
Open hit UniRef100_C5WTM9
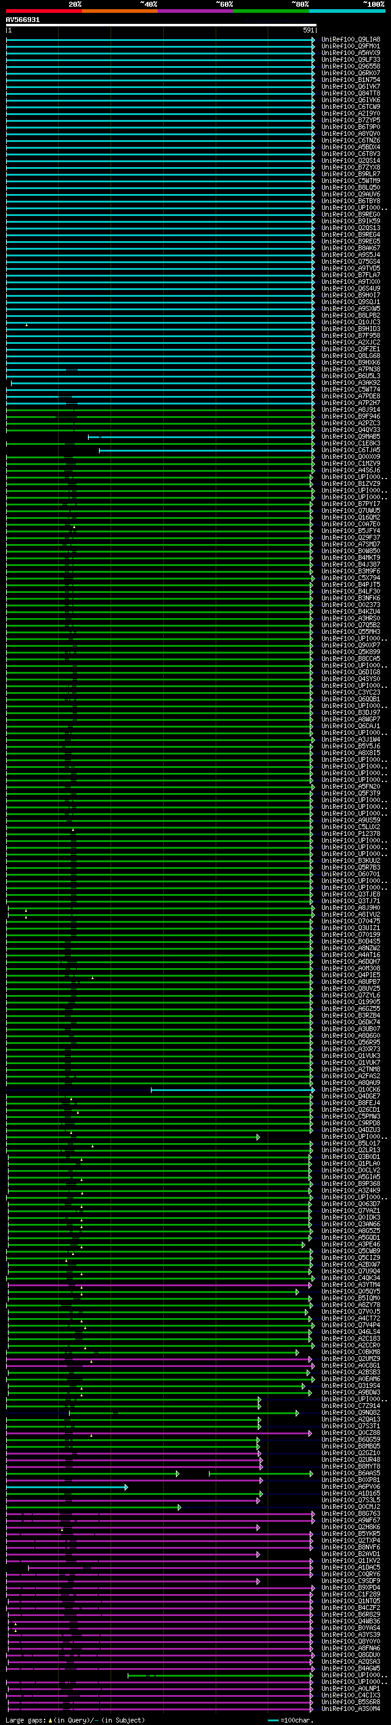pyautogui.click(x=351, y=181)
